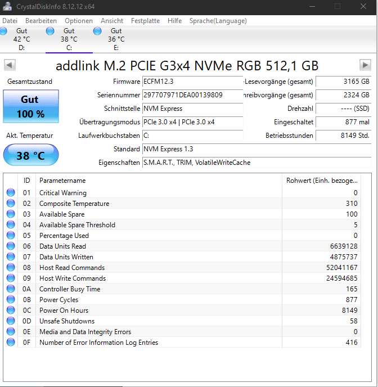Click status orb of Data Units Read row
Image resolution: width=378 pixels, height=387 pixels.
tap(11, 246)
